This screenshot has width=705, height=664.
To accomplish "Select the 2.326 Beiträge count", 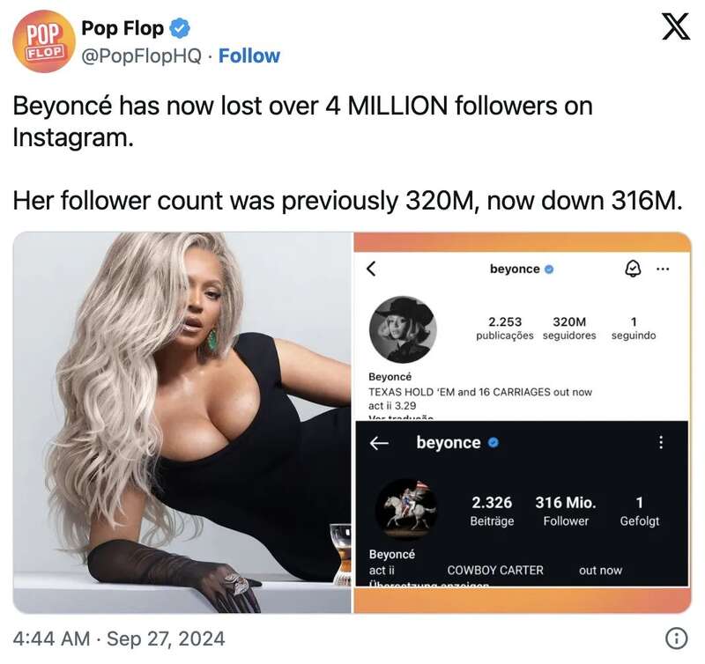I will [x=492, y=512].
